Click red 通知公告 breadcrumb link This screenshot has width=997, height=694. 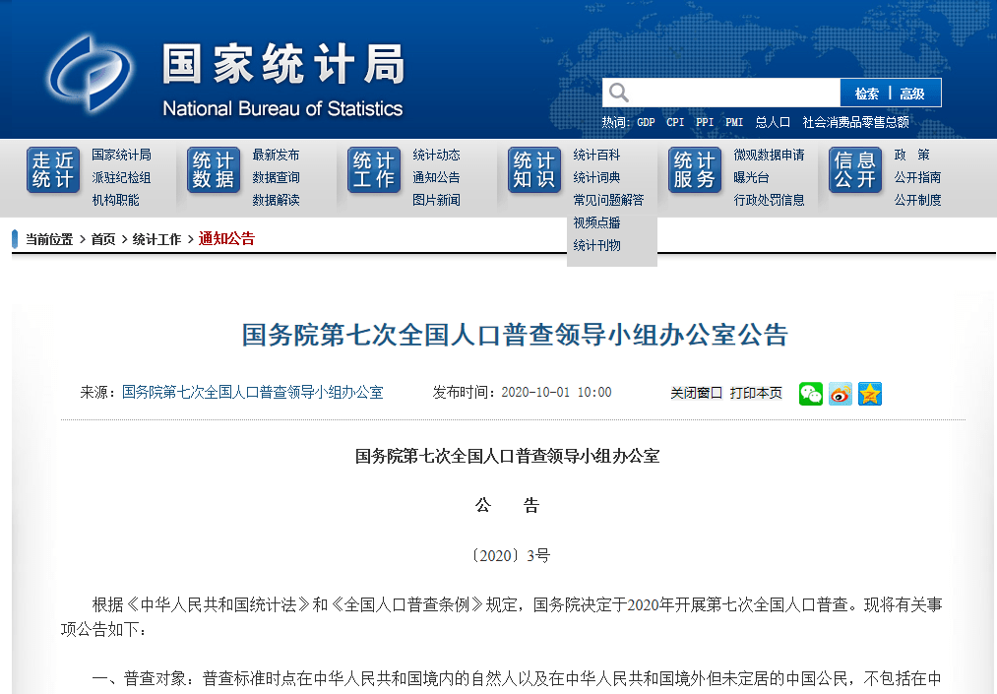click(226, 238)
